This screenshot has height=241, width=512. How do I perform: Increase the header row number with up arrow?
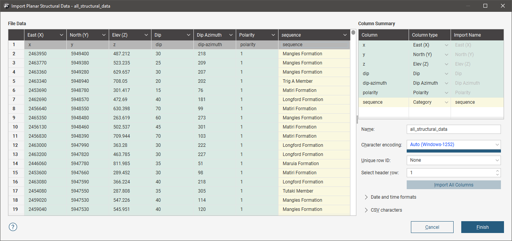coord(498,171)
